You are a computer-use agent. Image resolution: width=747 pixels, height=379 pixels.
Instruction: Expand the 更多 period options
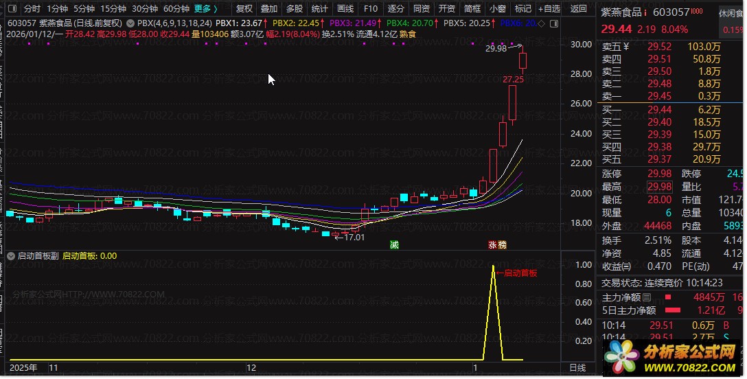tap(206, 8)
